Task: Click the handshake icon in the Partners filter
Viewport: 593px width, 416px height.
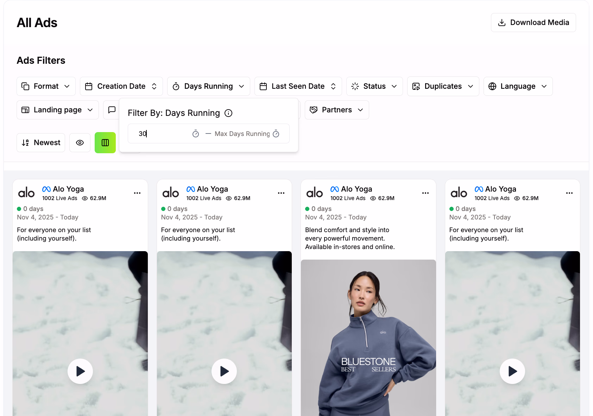Action: pos(313,110)
